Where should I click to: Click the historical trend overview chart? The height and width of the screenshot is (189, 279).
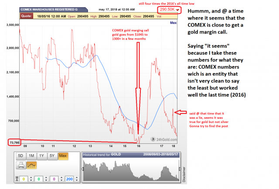click(x=131, y=170)
